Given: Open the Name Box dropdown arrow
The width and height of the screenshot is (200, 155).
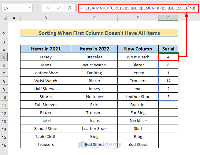Looking at the screenshot, I should tap(29, 8).
